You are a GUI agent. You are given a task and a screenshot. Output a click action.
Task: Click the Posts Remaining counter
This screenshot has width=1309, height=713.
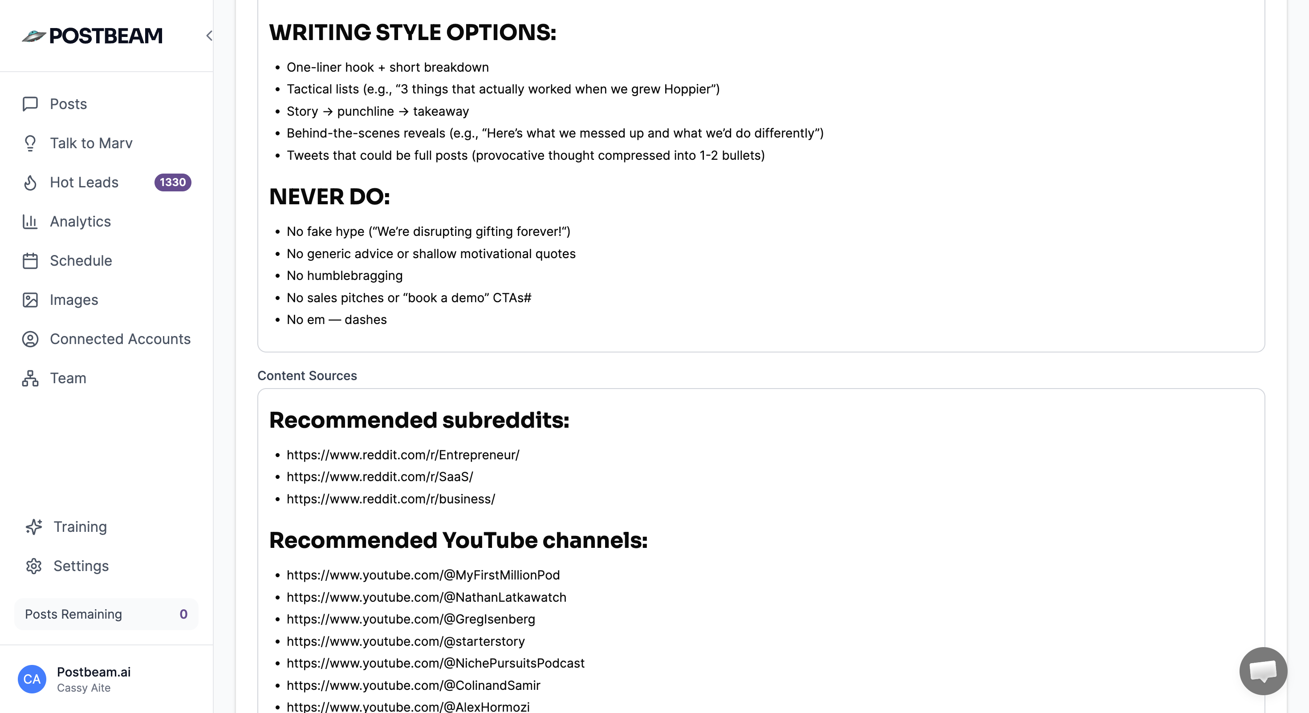click(106, 614)
